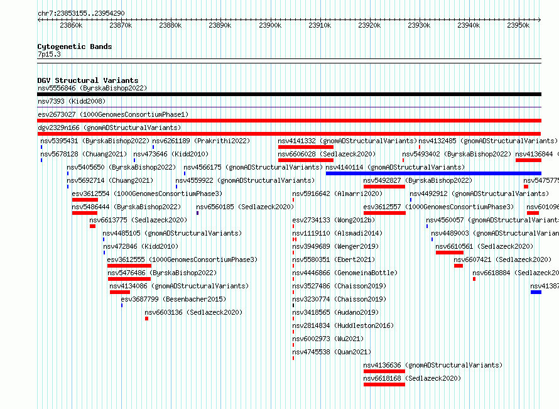This screenshot has width=559, height=409.
Task: Click nsv5678128 (Chuang2021) label
Action: click(84, 154)
